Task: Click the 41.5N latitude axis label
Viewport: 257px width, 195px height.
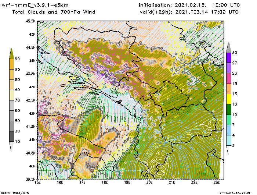Action: (30, 127)
